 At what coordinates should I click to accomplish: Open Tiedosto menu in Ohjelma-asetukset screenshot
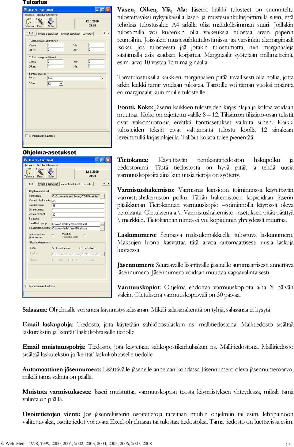[29, 165]
